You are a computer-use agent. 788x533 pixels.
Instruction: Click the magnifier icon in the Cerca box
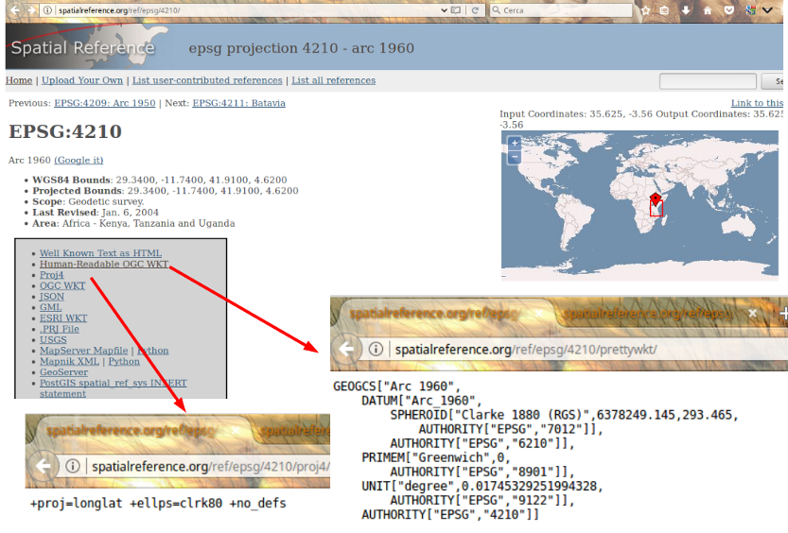pyautogui.click(x=496, y=10)
